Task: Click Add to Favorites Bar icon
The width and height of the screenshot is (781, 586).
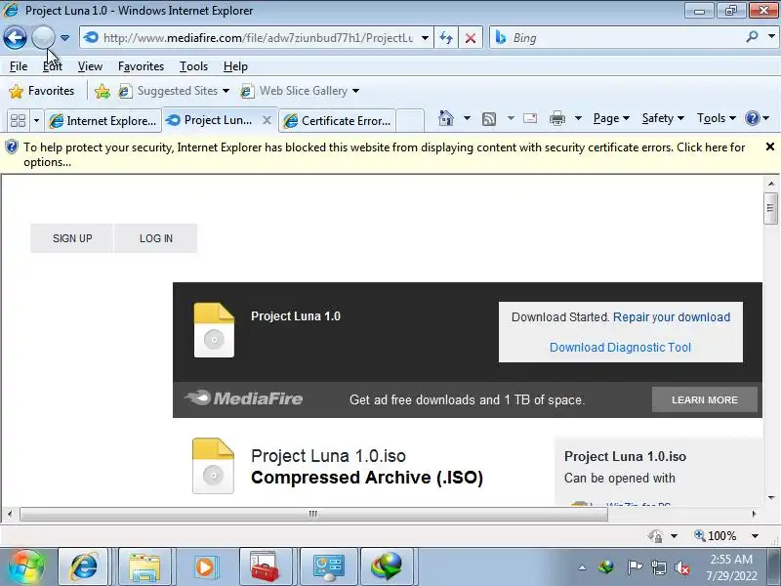Action: point(103,91)
